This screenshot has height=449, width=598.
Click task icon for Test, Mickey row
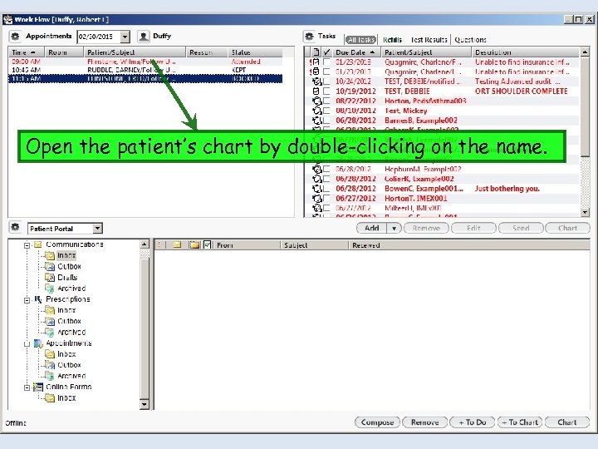coord(317,111)
